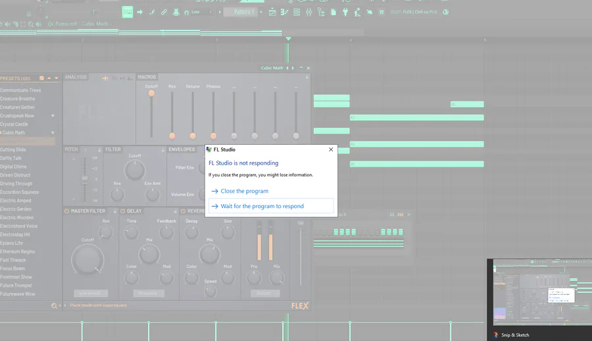Click the magnifier zoom icon in piano roll toolbar
This screenshot has height=341, width=592.
pyautogui.click(x=30, y=24)
